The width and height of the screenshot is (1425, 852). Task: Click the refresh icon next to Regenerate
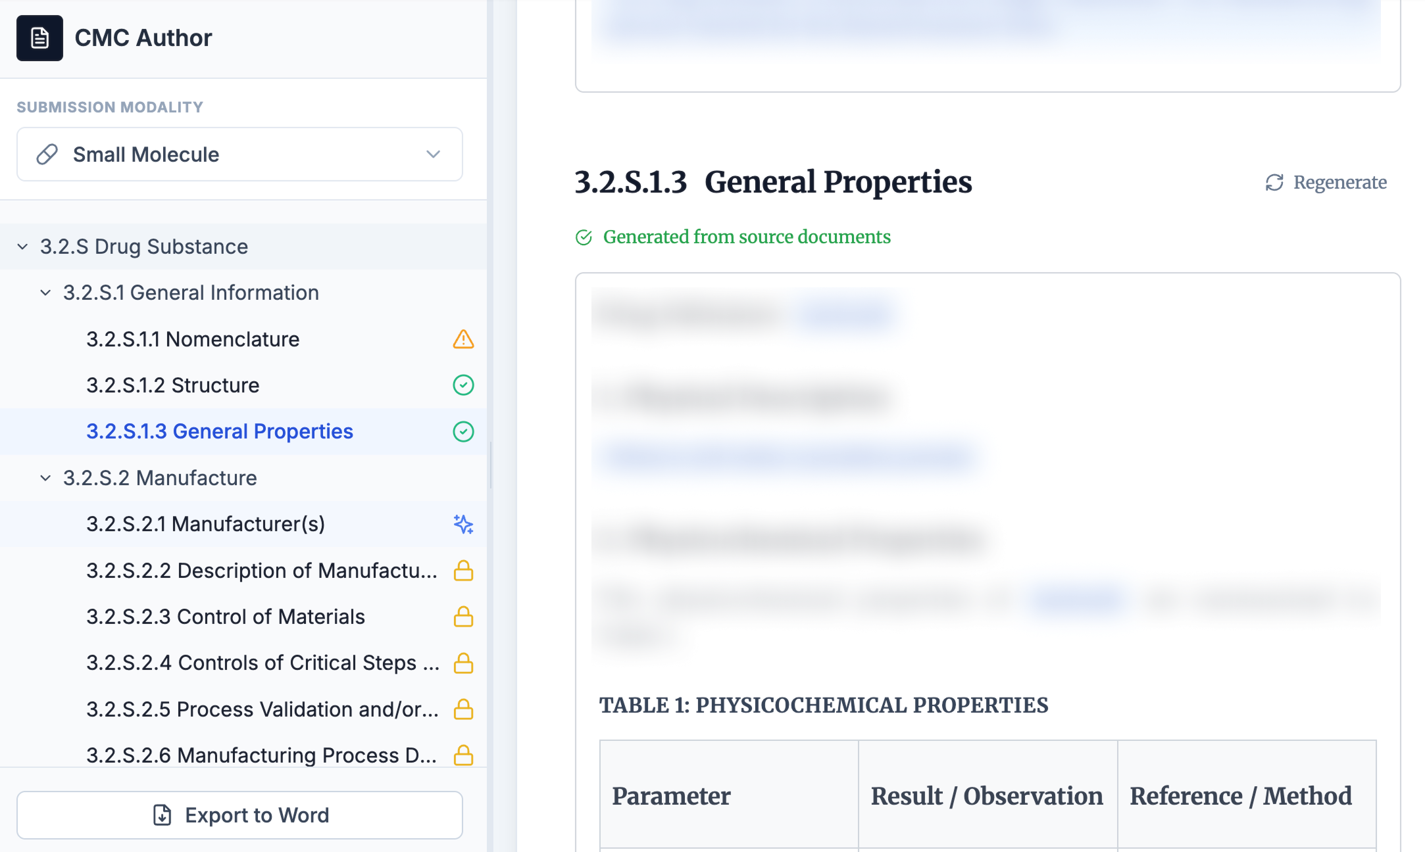pos(1274,183)
